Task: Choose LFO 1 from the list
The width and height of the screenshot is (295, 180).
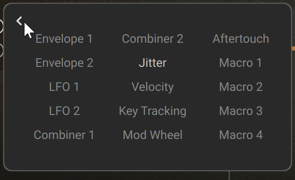Action: [64, 87]
